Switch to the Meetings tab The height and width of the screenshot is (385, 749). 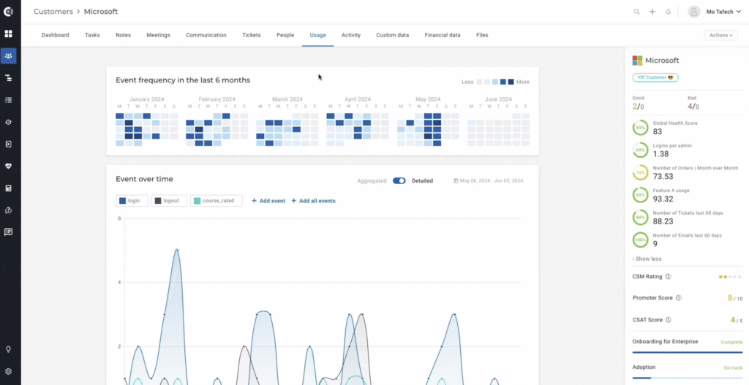click(x=158, y=35)
